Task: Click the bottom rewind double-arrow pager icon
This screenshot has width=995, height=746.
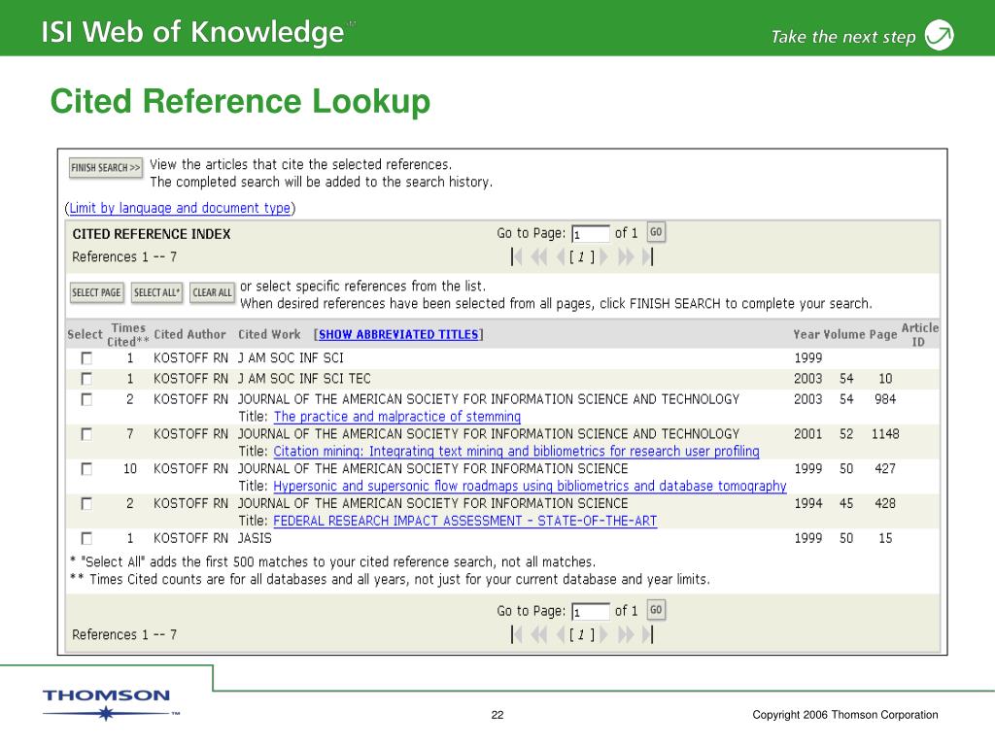Action: pos(539,634)
